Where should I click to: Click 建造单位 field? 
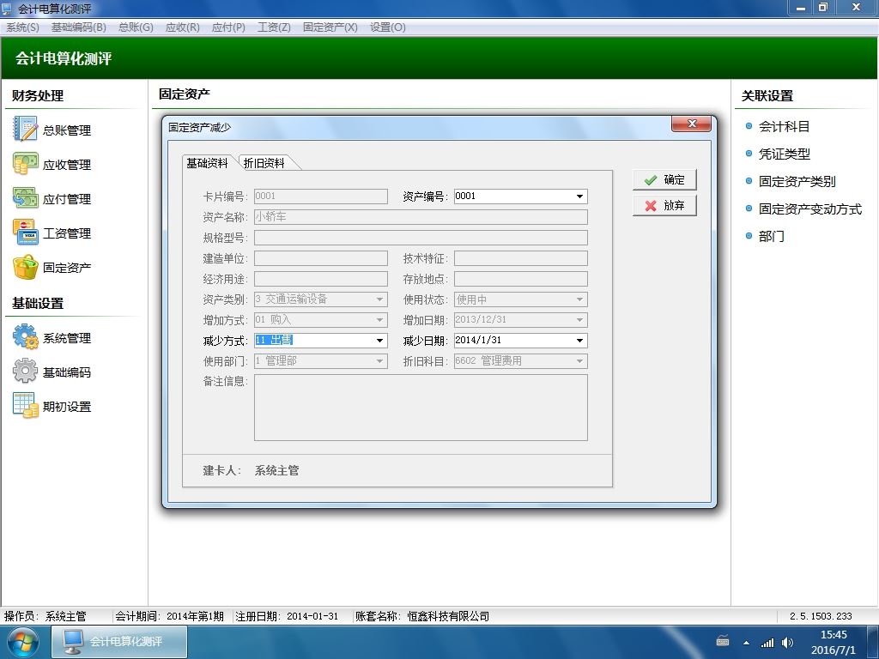[x=321, y=258]
